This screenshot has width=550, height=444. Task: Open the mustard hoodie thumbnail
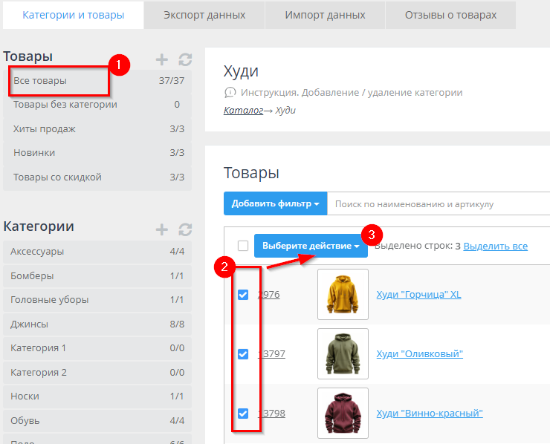(343, 294)
